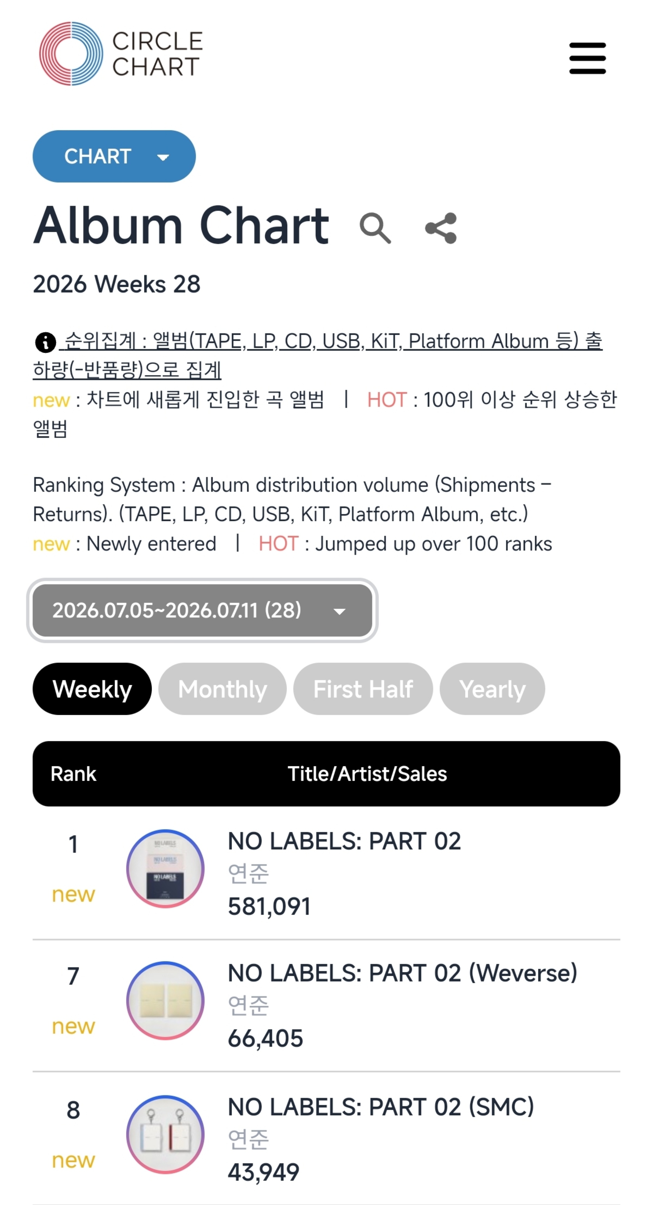Viewport: 653px width, 1205px height.
Task: Select the Weekly tab
Action: point(92,689)
